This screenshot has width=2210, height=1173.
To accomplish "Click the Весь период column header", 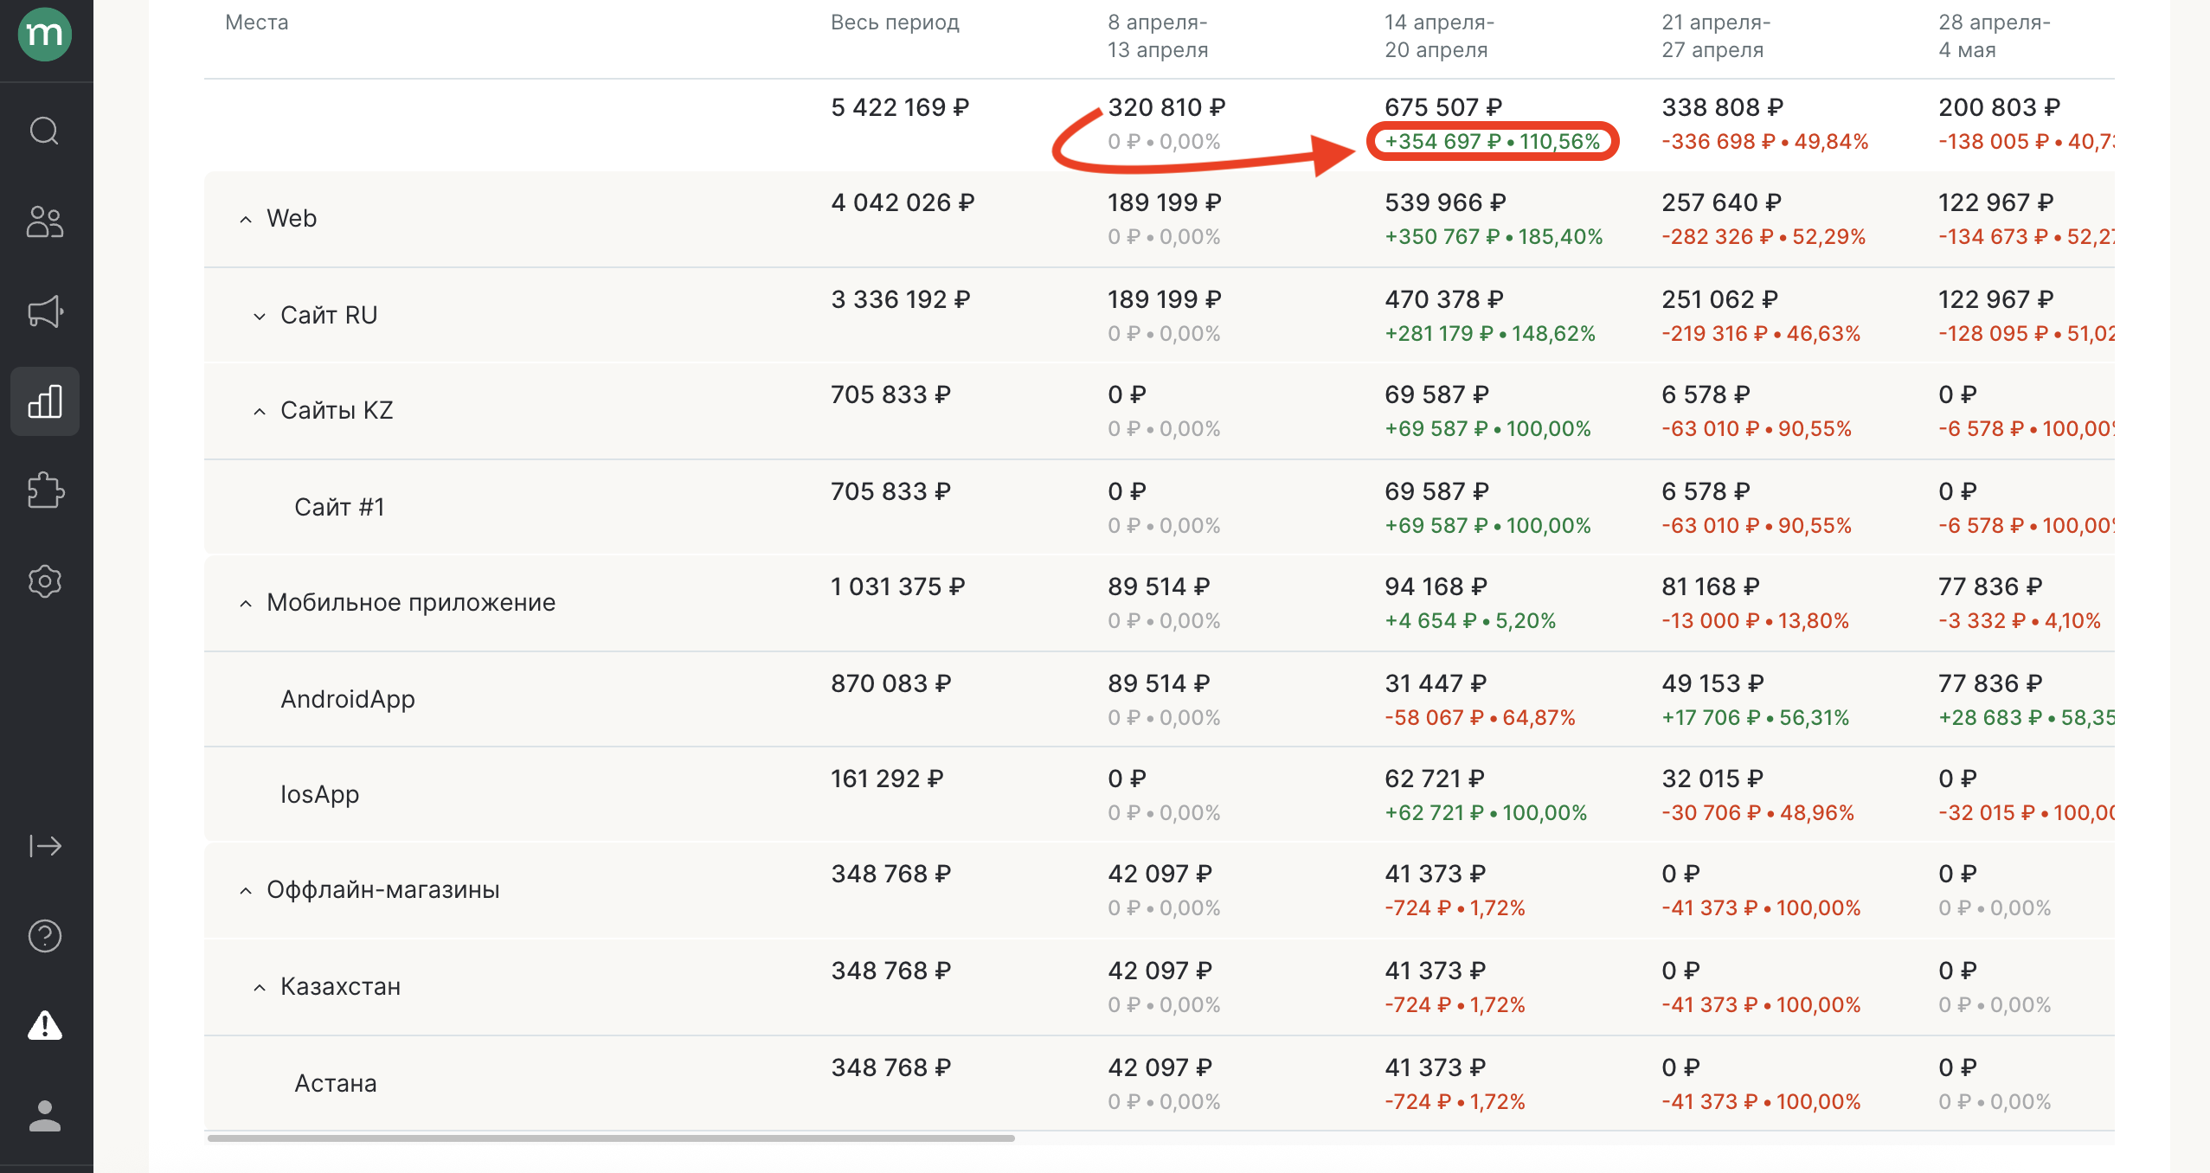I will click(x=895, y=22).
